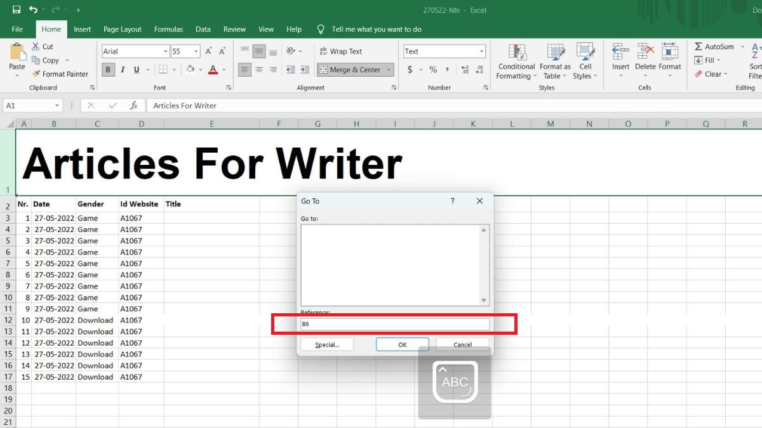Open the number format dropdown showing Text

point(481,51)
